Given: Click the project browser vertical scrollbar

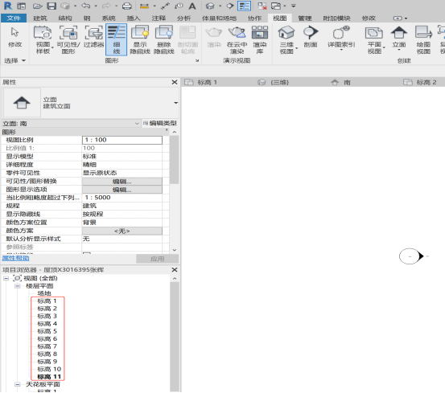Looking at the screenshot, I should pyautogui.click(x=175, y=336).
